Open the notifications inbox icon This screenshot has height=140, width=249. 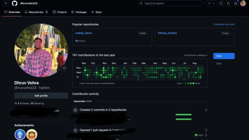236,3
